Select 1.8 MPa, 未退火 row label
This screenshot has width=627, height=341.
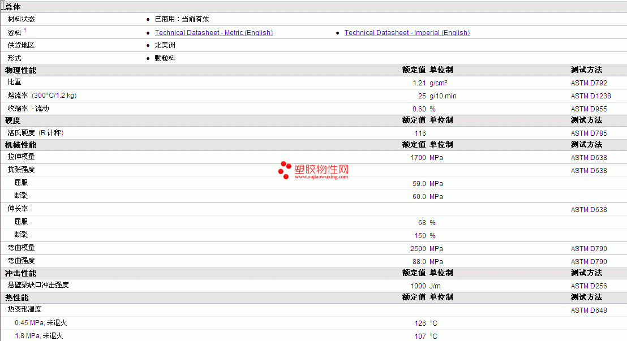coord(39,336)
